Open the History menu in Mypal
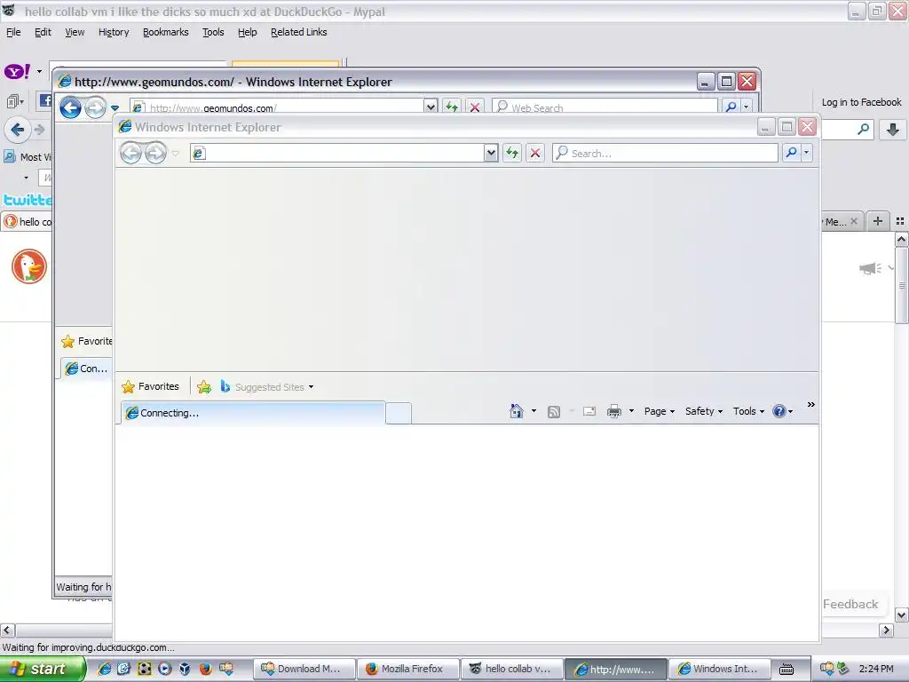909x682 pixels. click(x=114, y=32)
